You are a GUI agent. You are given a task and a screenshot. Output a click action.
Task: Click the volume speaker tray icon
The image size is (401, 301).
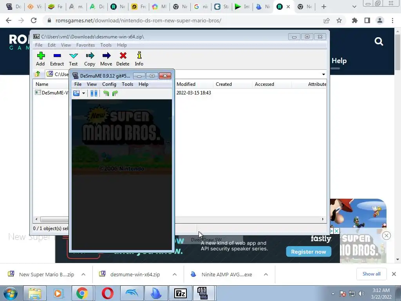361,294
